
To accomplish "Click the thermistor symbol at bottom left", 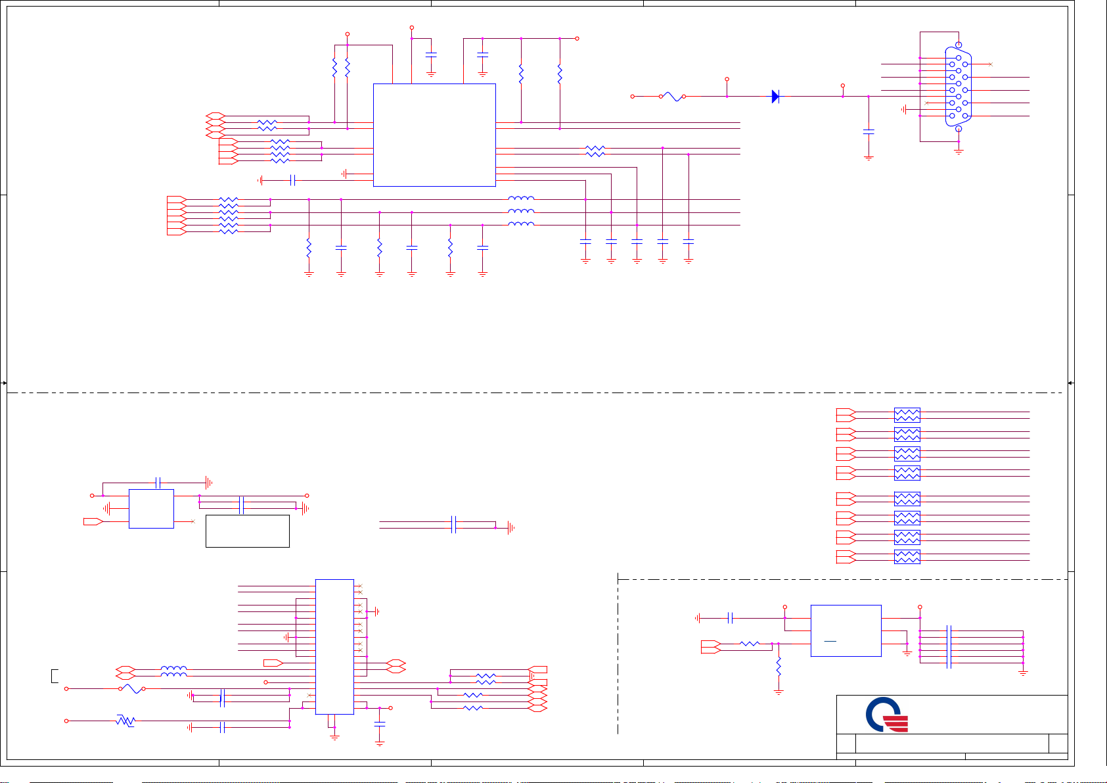I will (x=125, y=721).
